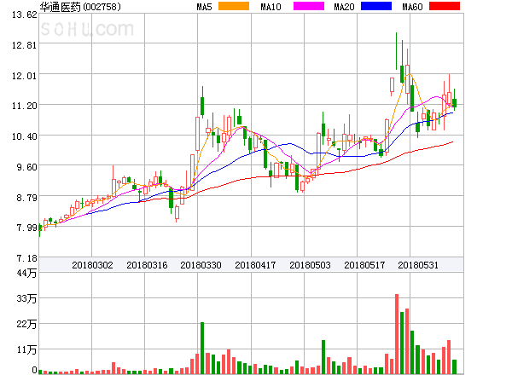The height and width of the screenshot is (375, 512).
Task: Click the magenta MA10 legend swatch
Action: tap(309, 6)
